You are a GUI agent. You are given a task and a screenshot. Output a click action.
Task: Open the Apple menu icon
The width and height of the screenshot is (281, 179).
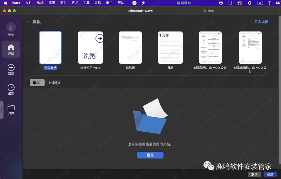(x=5, y=3)
